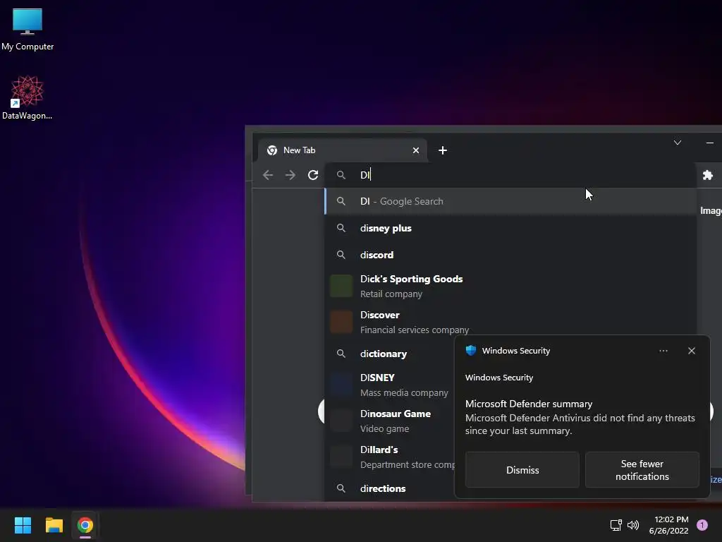Viewport: 722px width, 542px height.
Task: Open the My Computer desktop icon
Action: pyautogui.click(x=27, y=29)
